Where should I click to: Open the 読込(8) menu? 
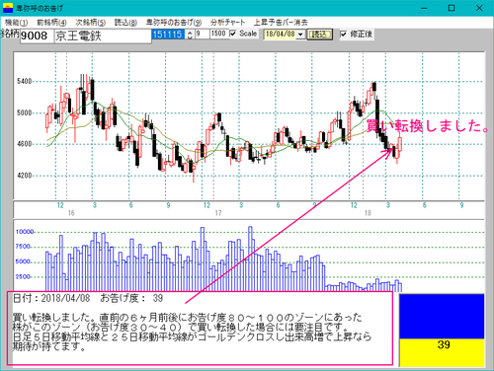point(125,23)
